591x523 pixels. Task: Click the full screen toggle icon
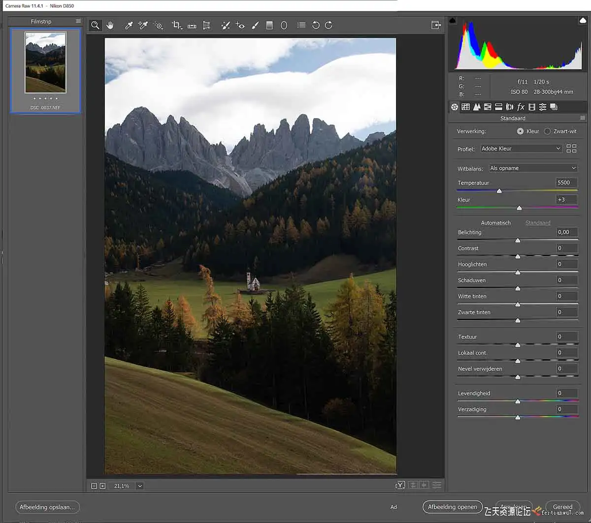(x=436, y=25)
